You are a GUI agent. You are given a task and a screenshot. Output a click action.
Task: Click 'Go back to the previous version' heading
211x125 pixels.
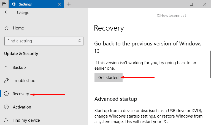148,47
